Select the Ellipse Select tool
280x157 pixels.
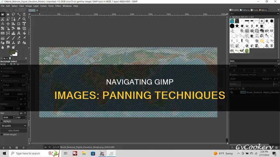[8, 14]
